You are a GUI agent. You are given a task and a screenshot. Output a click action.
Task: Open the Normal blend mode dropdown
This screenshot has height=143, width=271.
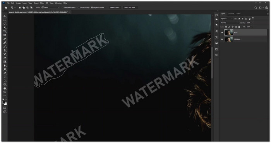point(230,23)
